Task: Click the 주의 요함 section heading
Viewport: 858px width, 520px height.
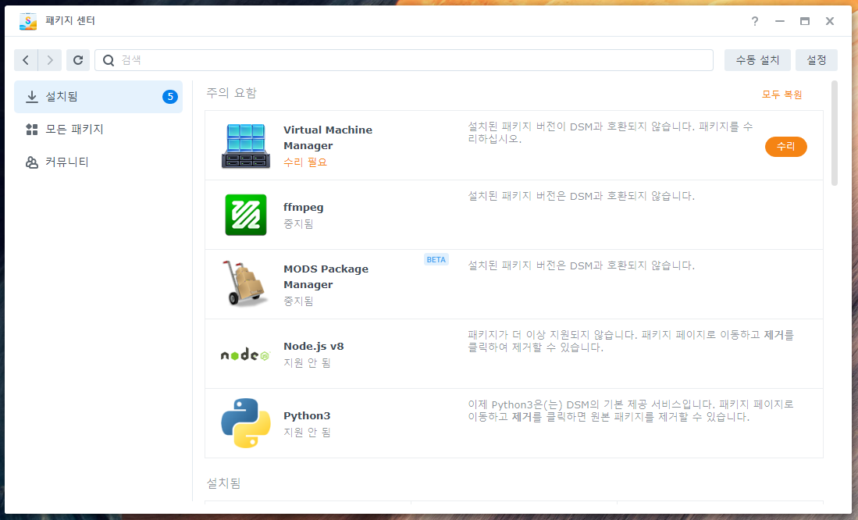Action: click(231, 93)
